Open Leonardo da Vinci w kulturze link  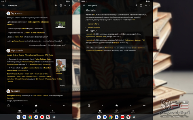click(x=34, y=33)
